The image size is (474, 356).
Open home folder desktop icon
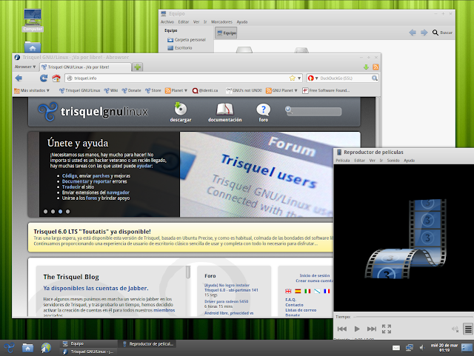coord(33,47)
